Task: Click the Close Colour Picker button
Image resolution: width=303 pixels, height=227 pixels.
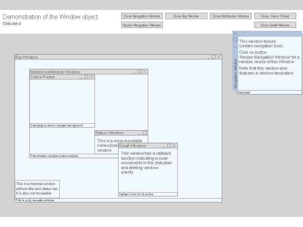Action: (x=275, y=16)
